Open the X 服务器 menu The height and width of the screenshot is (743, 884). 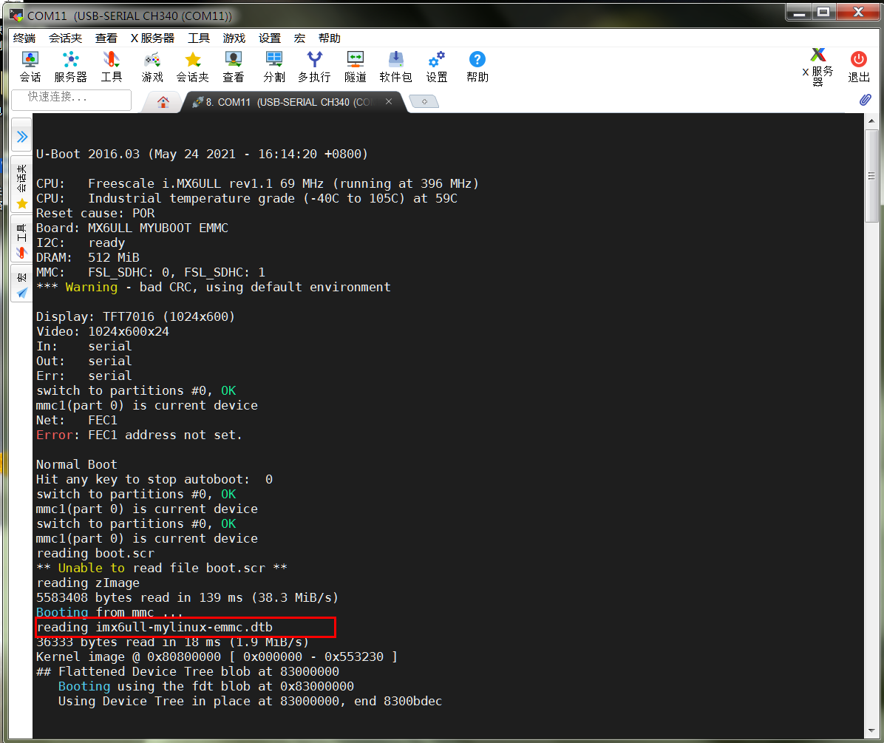click(152, 38)
